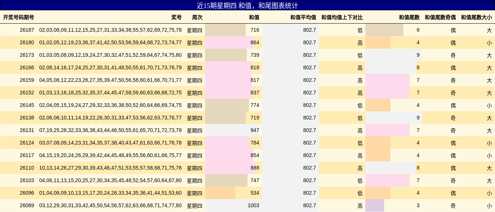
Task: Click tail digit 3 in row 26089
Action: point(418,205)
